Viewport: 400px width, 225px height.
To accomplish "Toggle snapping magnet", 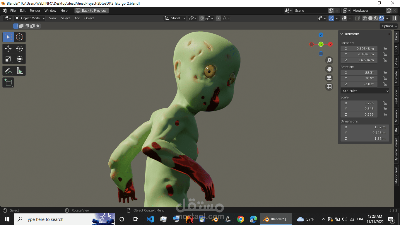I will 202,18.
